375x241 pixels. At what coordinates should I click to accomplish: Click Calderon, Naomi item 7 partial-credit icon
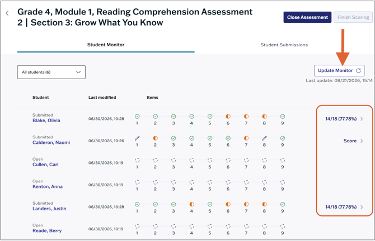tap(246, 138)
